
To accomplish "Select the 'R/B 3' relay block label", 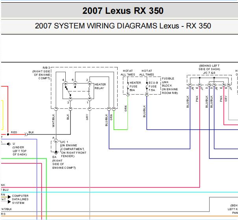I will tap(46, 67).
